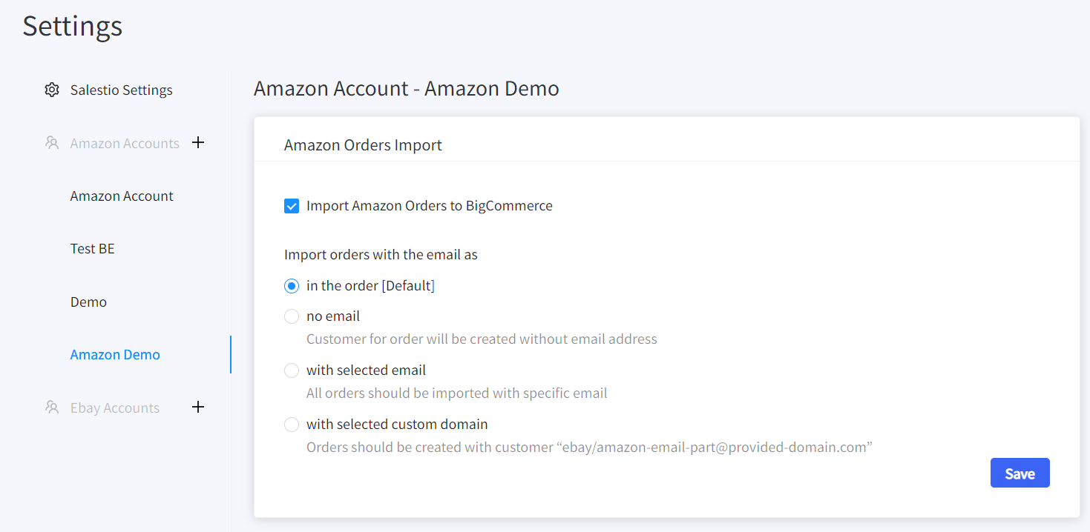Select the 'Amazon Demo' account entry

click(115, 354)
